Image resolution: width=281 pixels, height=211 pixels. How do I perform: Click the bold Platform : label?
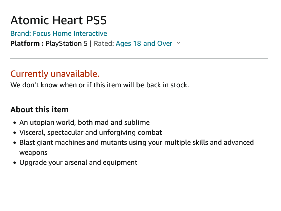tap(27, 43)
